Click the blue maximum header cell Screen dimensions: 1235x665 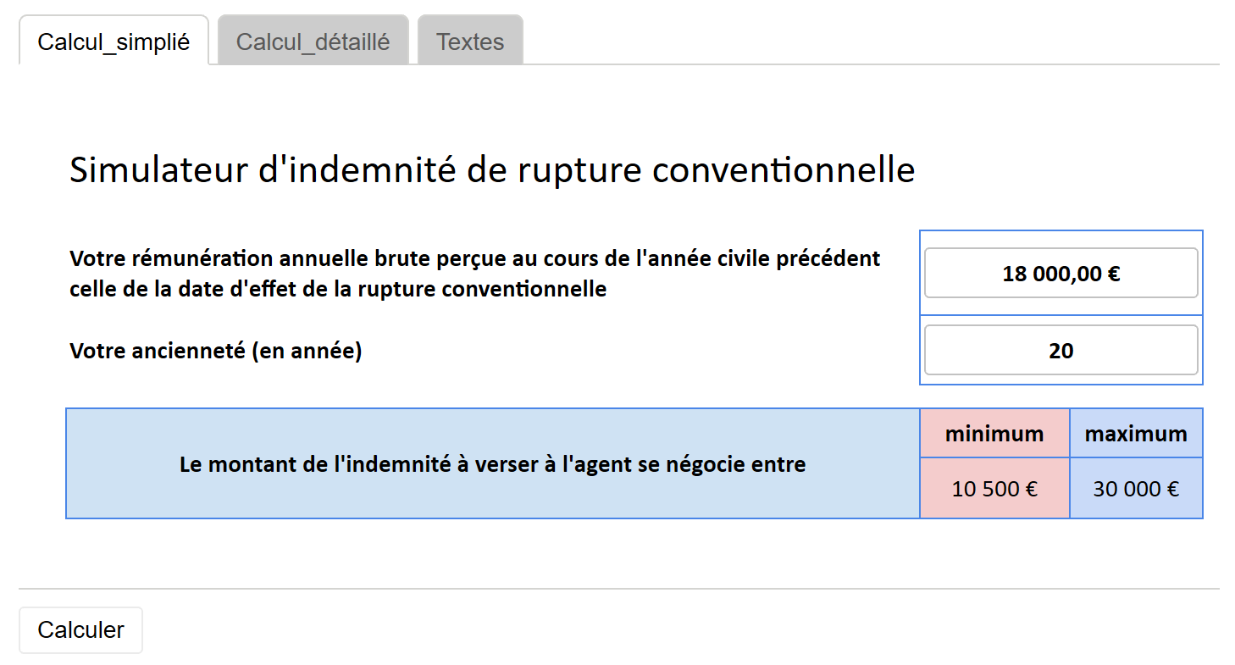[1135, 434]
